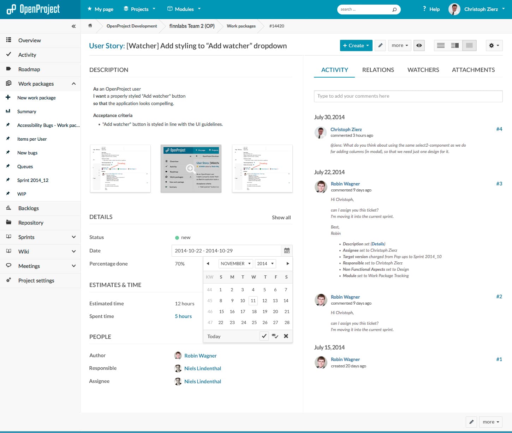Click the comment input field
512x433 pixels.
coord(408,96)
